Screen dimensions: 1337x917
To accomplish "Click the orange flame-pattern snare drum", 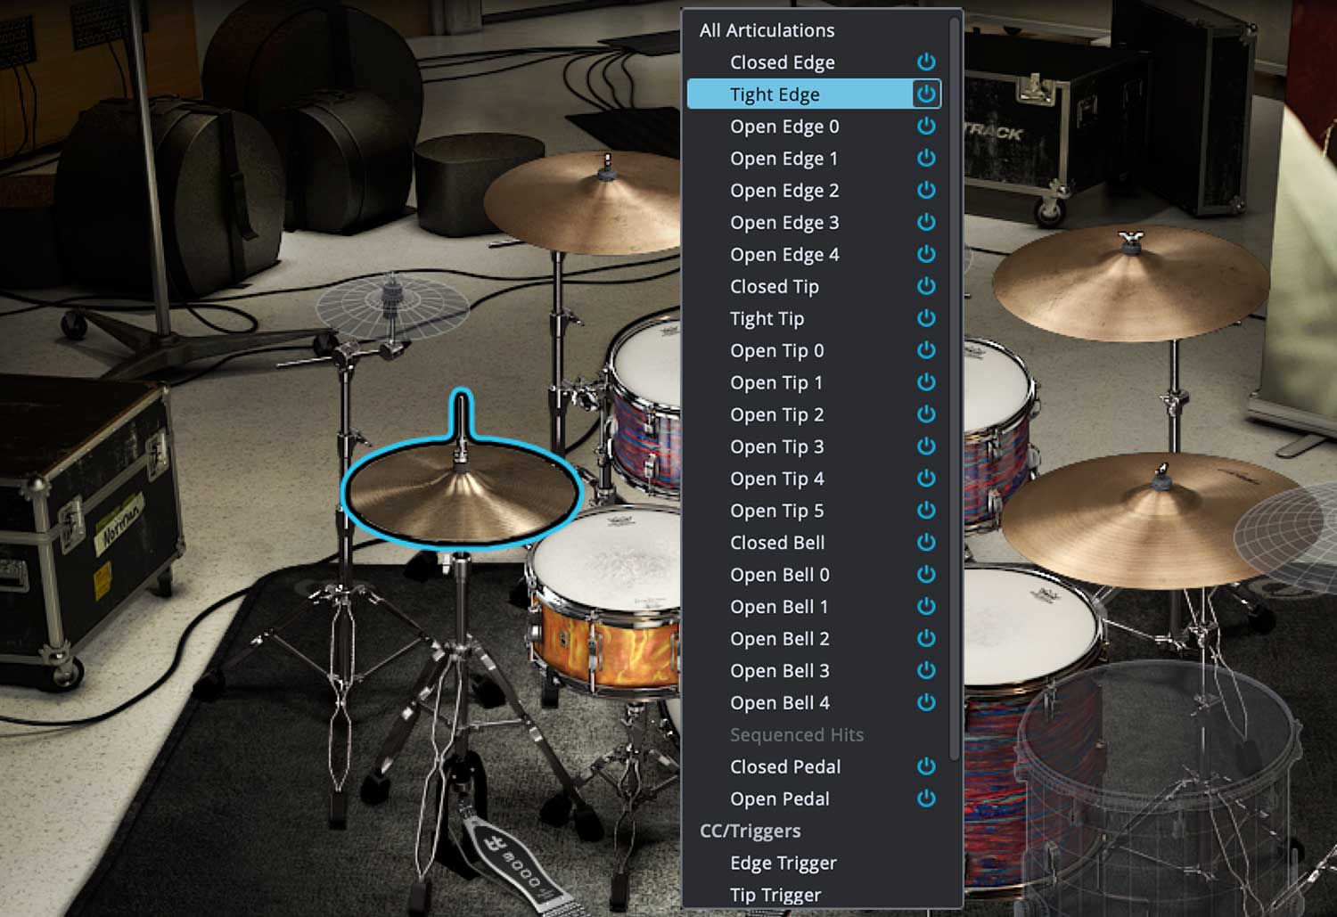I will point(606,624).
